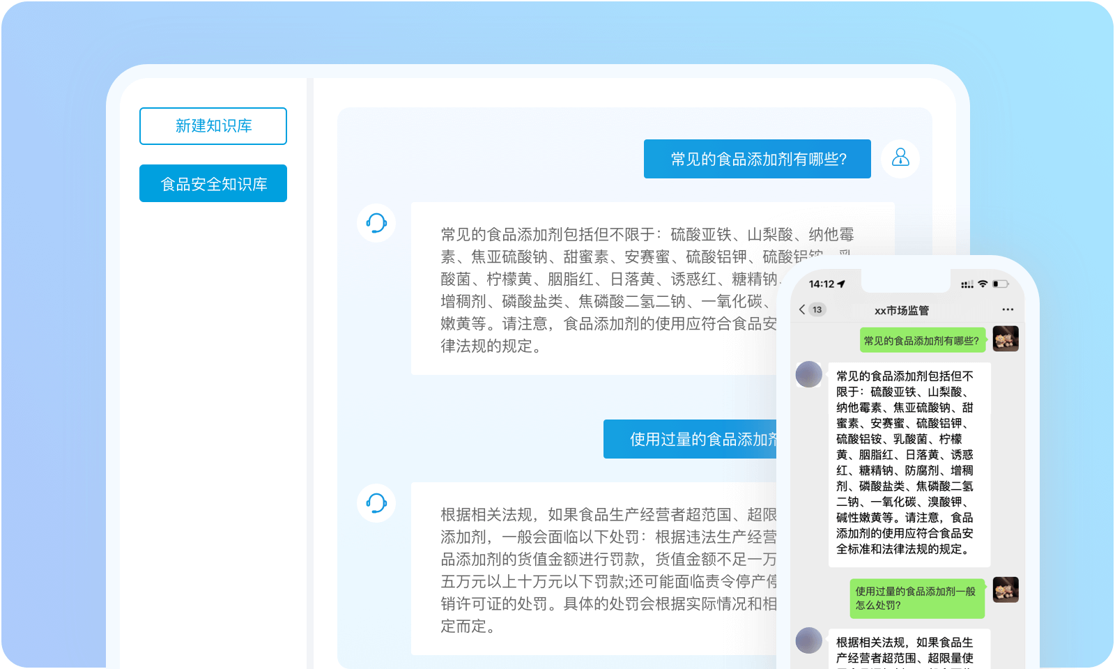Tap the cellular signal icon in the phone status bar
Screen dimensions: 1115x669
point(967,284)
